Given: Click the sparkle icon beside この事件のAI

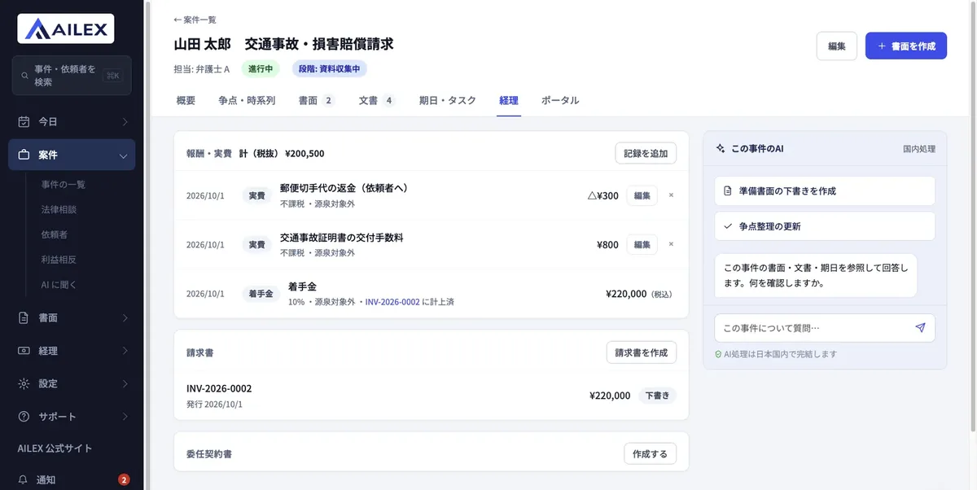Looking at the screenshot, I should (x=721, y=149).
